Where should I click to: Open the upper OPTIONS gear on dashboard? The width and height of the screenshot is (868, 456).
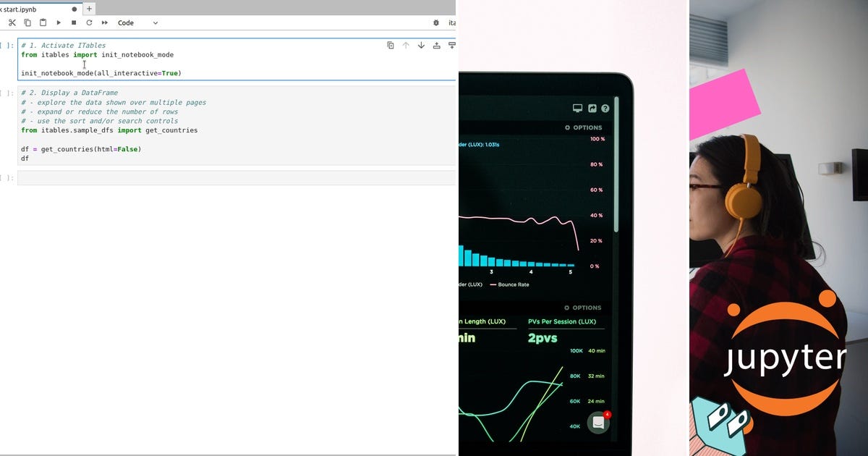point(583,127)
